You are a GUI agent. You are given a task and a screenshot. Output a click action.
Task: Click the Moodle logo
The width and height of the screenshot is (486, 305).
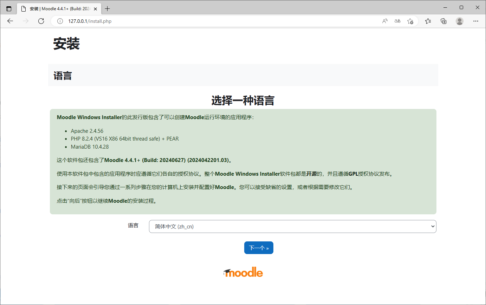243,272
